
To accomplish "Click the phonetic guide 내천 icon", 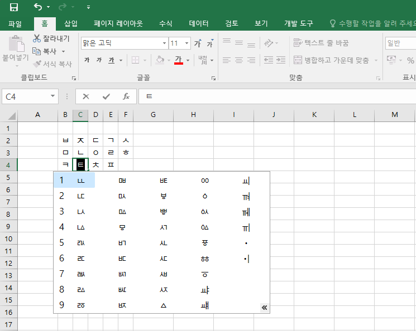I will coord(203,60).
